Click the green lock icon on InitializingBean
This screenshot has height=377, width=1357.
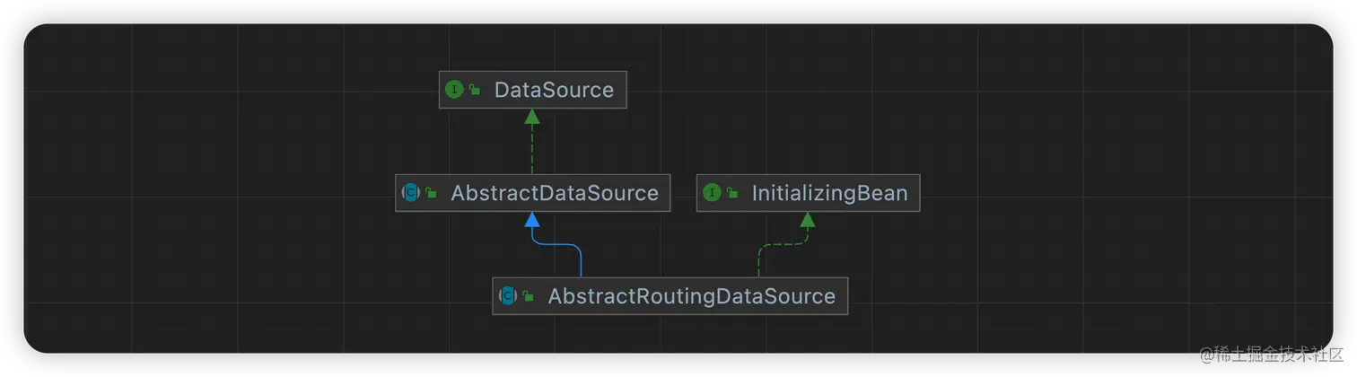pos(732,194)
